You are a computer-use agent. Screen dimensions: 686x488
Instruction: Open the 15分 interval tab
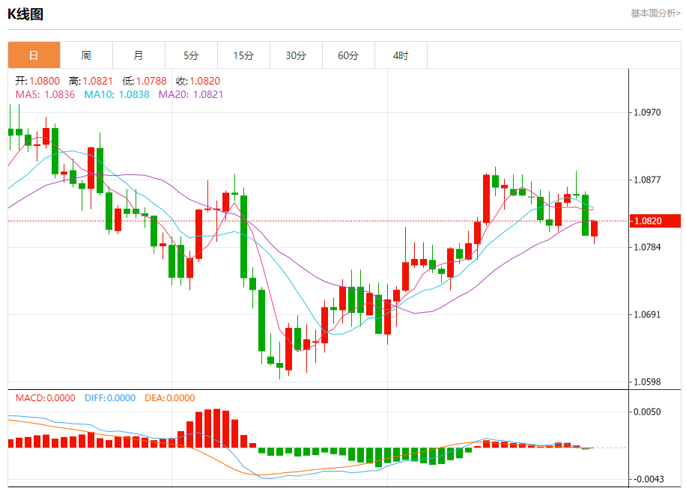[243, 55]
